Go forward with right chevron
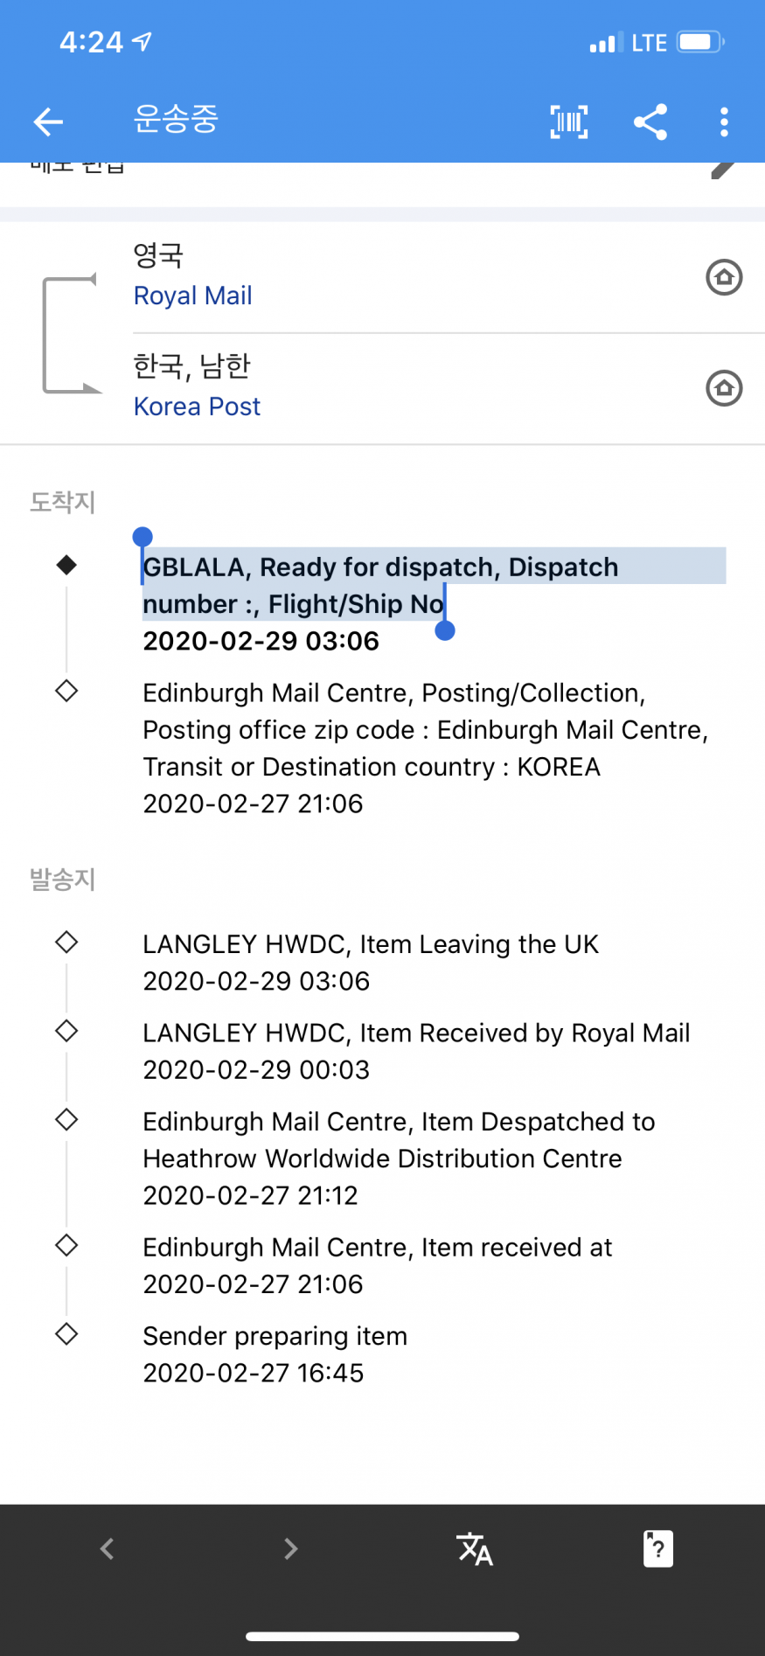765x1656 pixels. point(291,1548)
